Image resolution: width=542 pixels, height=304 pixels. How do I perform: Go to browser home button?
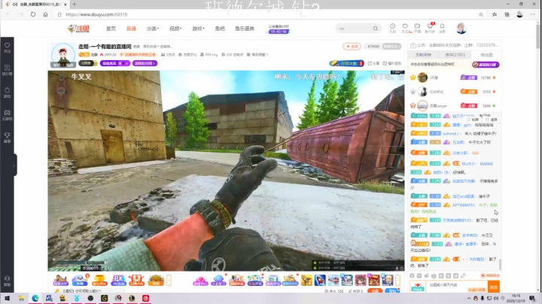pos(45,14)
